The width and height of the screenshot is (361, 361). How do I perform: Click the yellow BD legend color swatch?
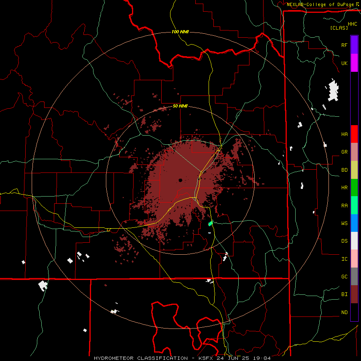point(354,170)
